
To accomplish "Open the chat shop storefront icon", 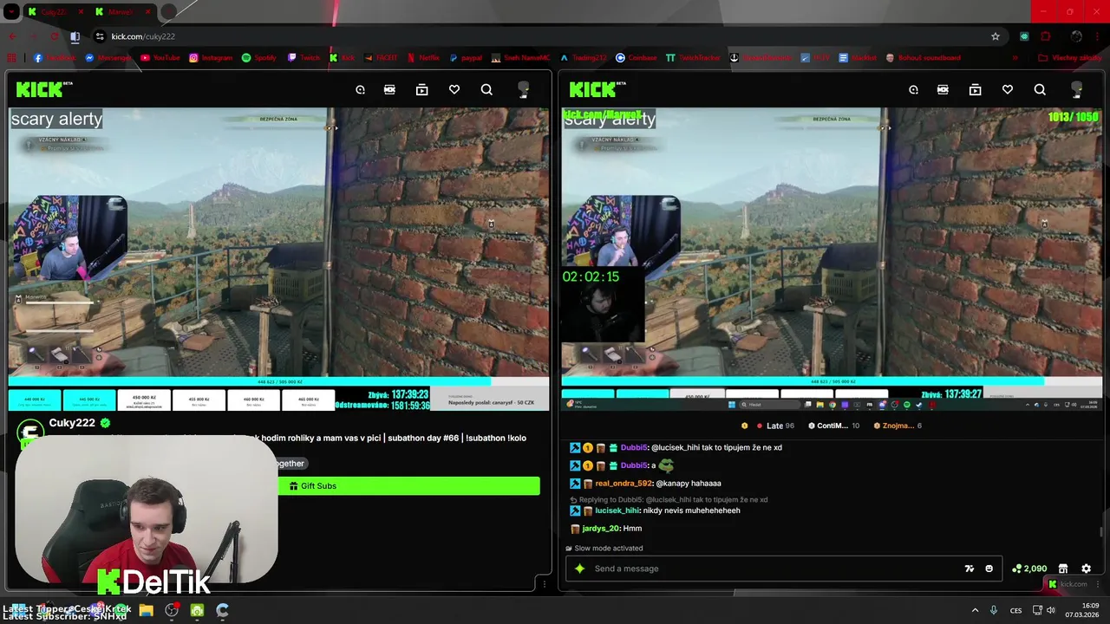I will click(1063, 569).
